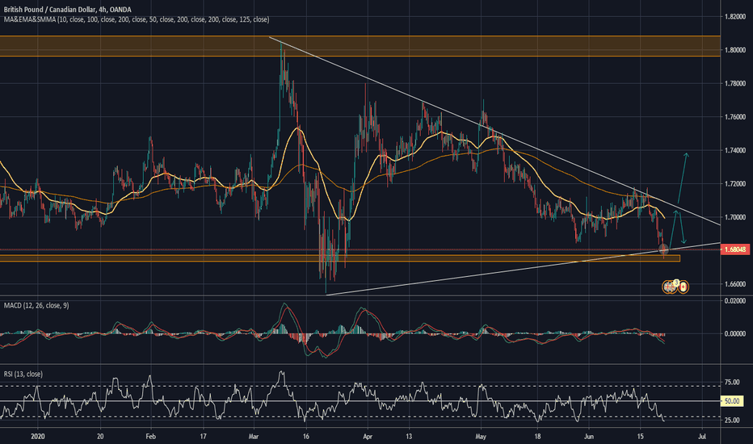Screen dimensions: 753x444
Task: Click the 1.74000 price axis label
Action: click(x=734, y=150)
